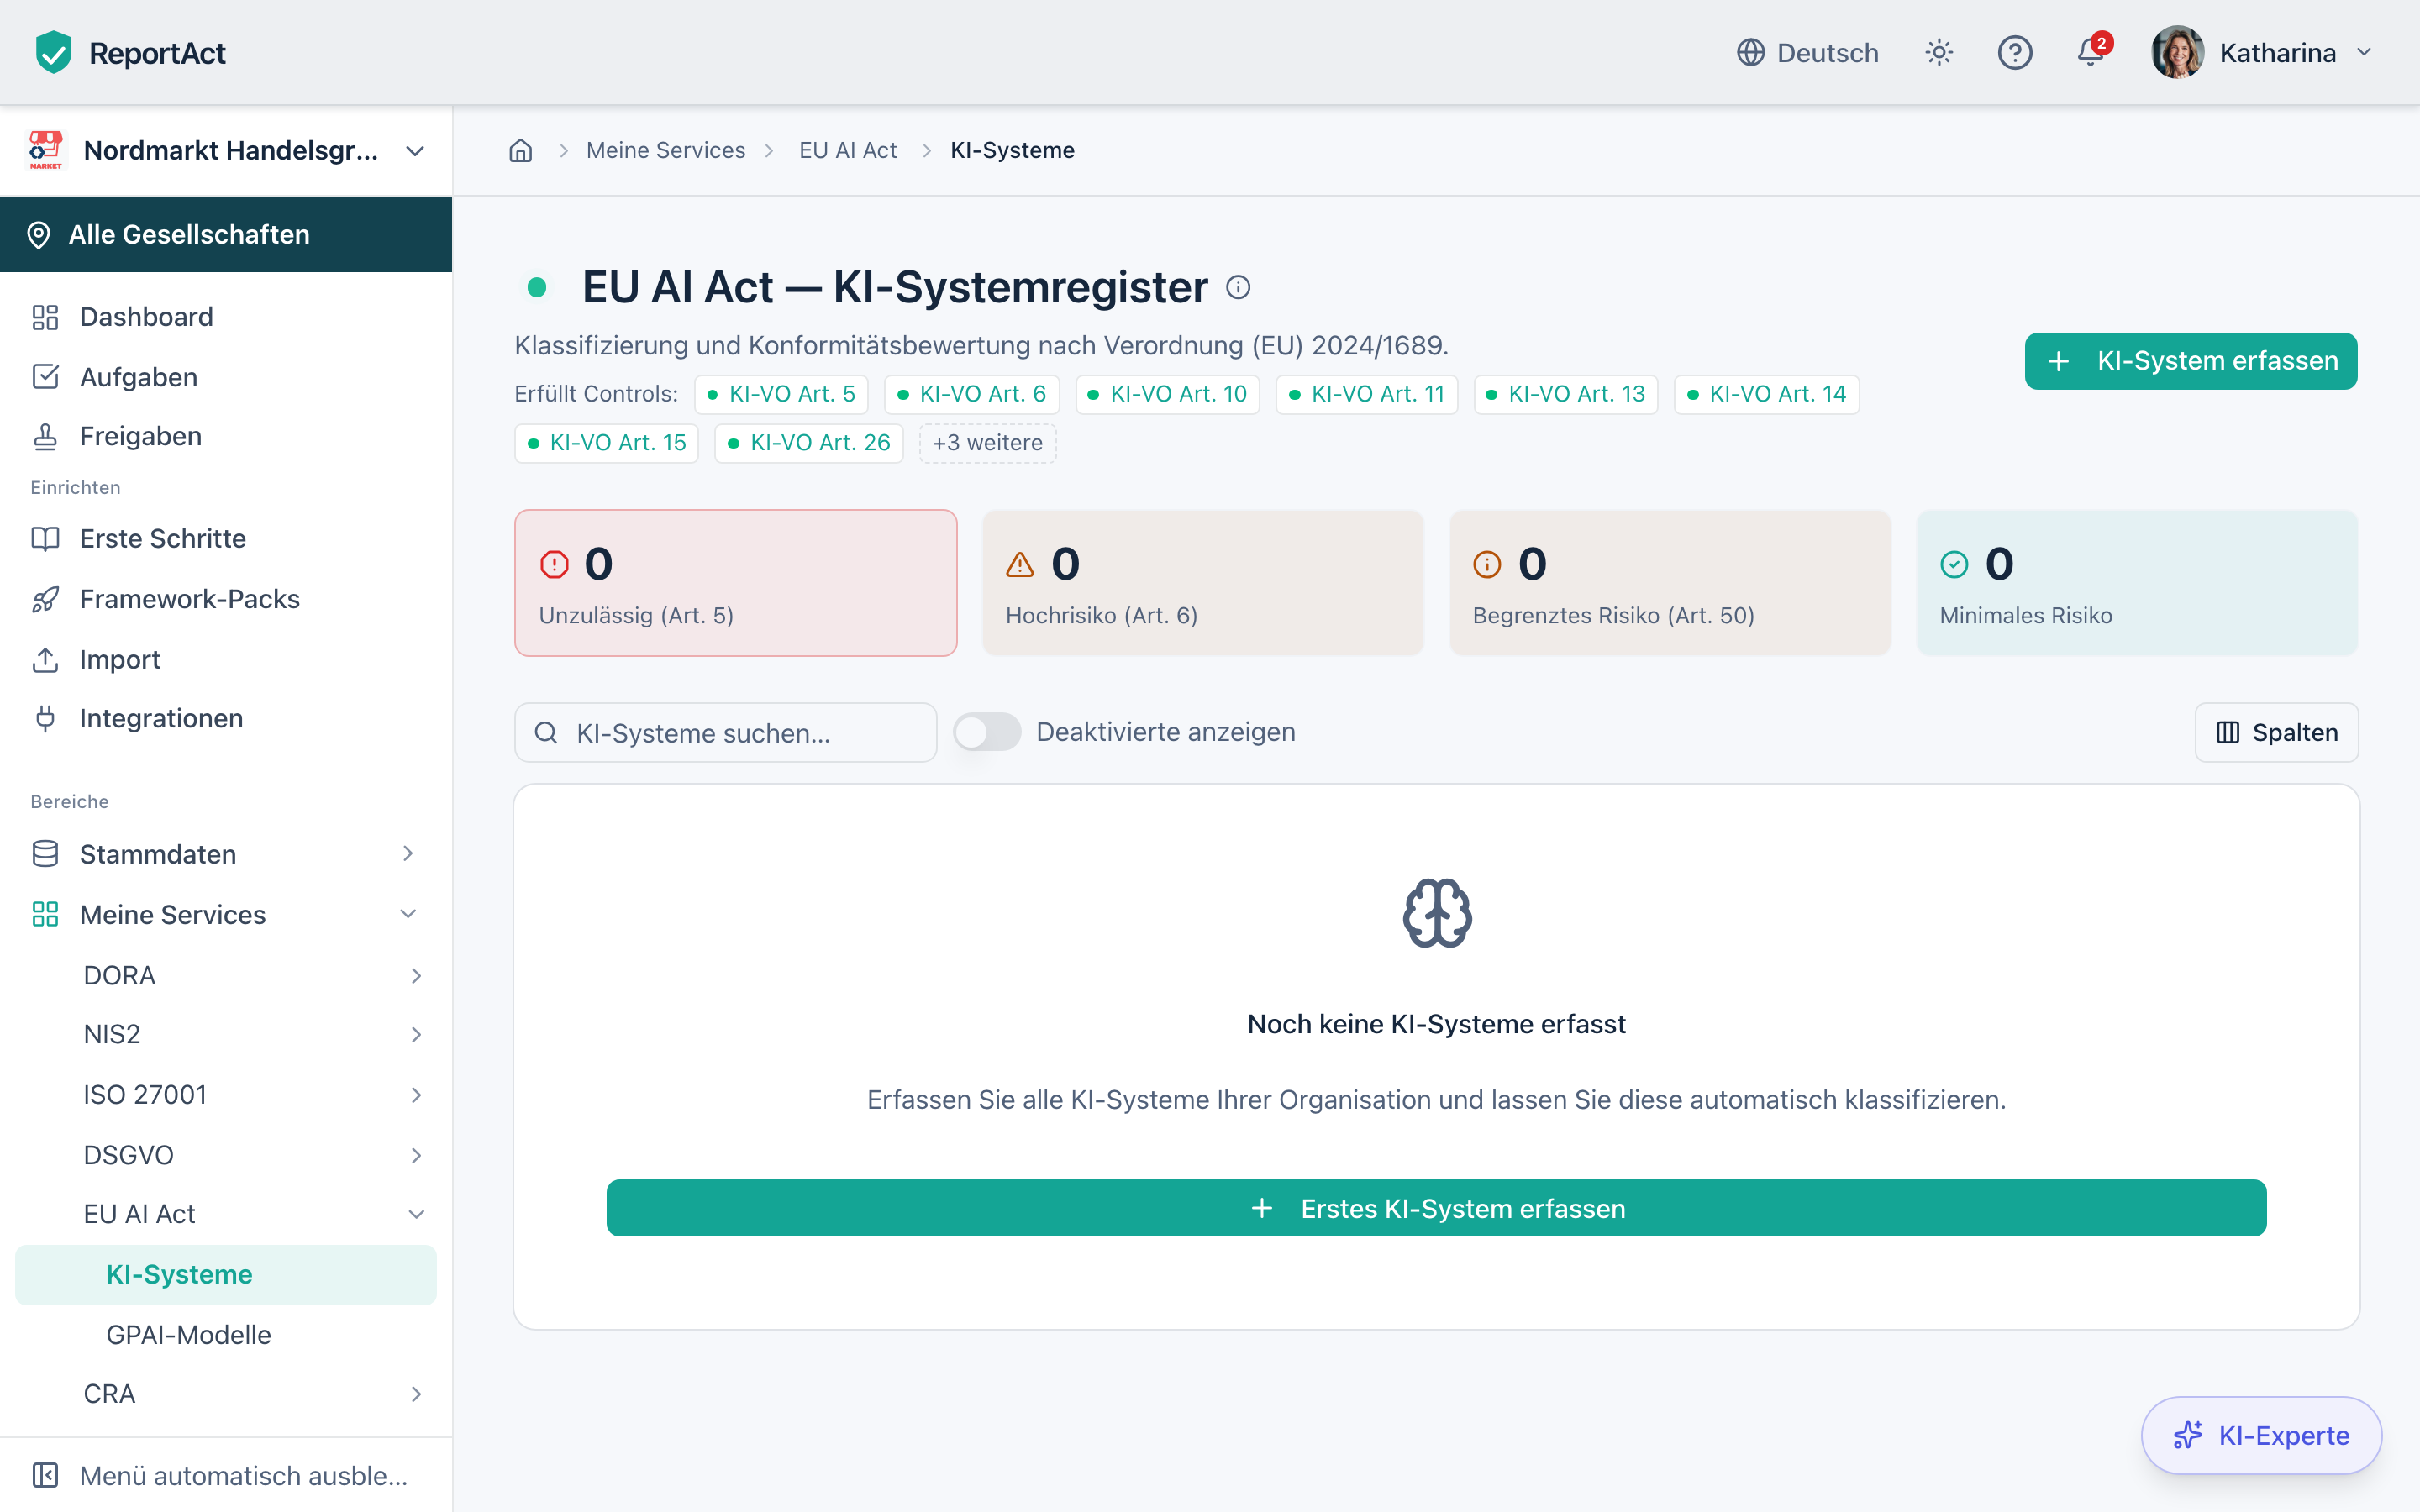Click the KI-VO Art. 6 control chip

[971, 394]
